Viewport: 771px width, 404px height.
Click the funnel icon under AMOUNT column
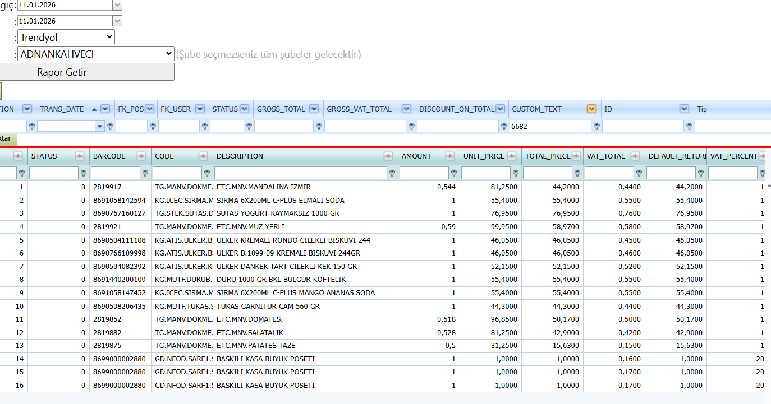454,174
